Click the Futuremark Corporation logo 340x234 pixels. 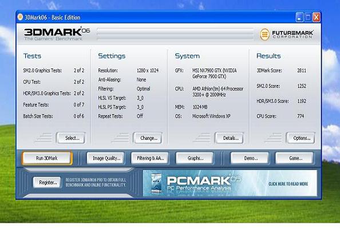[286, 34]
